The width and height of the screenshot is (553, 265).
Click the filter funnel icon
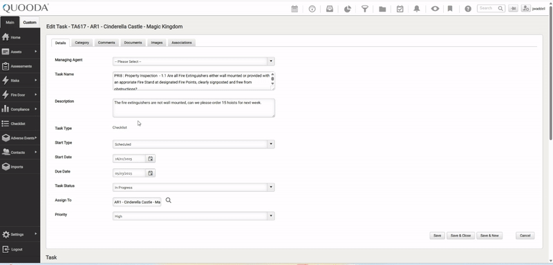(x=365, y=9)
